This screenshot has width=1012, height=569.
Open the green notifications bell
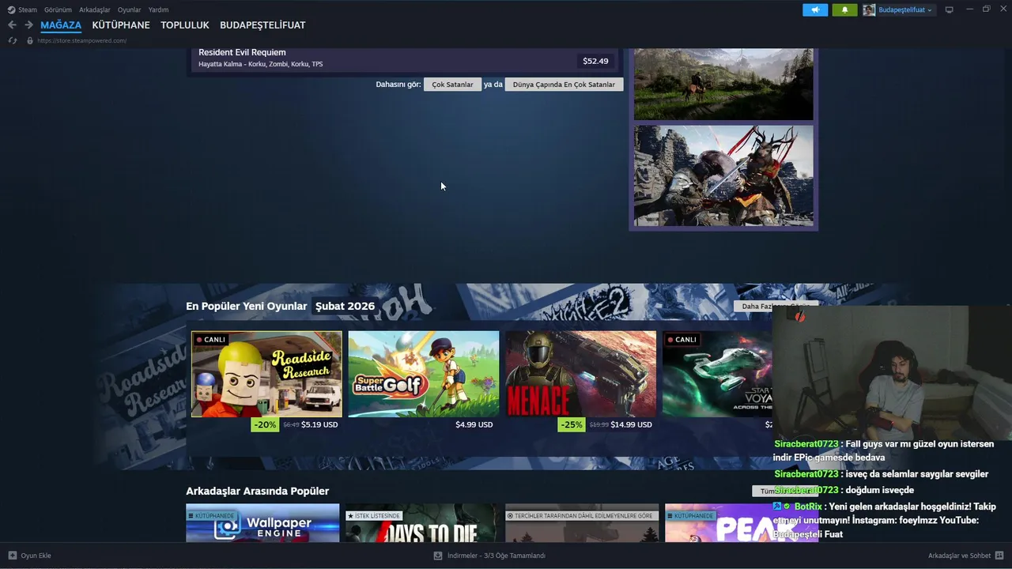coord(844,9)
